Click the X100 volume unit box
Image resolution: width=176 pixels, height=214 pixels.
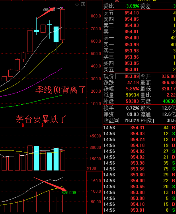(92, 168)
